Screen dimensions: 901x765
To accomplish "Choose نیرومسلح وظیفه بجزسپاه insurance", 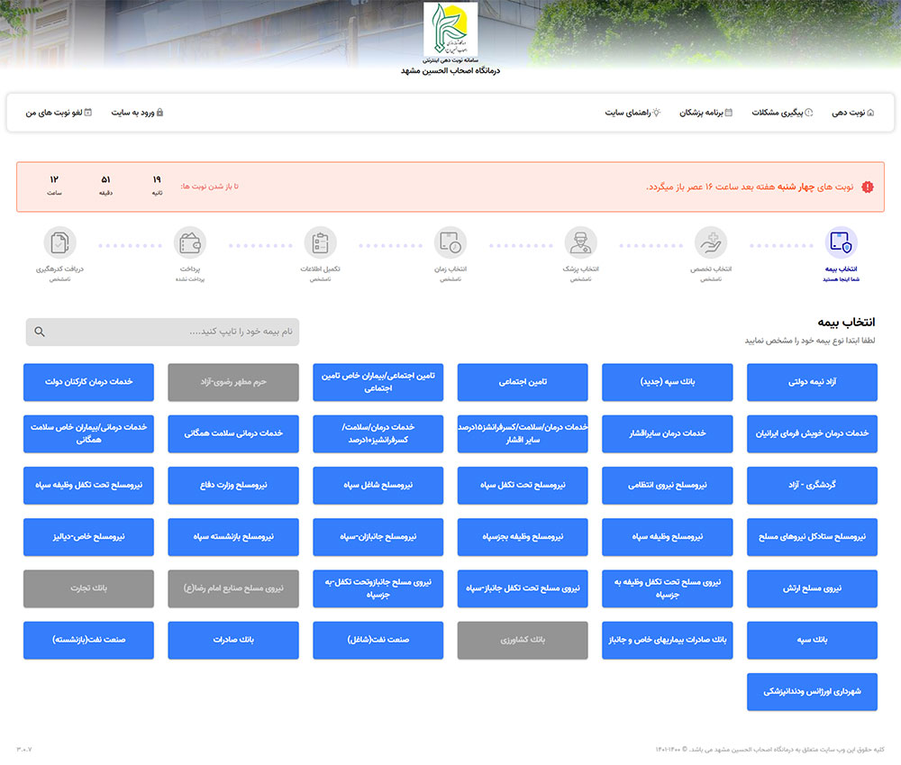I will pyautogui.click(x=523, y=537).
